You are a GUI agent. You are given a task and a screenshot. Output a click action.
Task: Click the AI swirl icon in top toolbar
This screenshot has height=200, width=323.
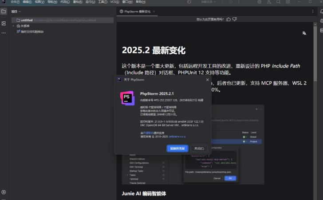[x=260, y=2]
